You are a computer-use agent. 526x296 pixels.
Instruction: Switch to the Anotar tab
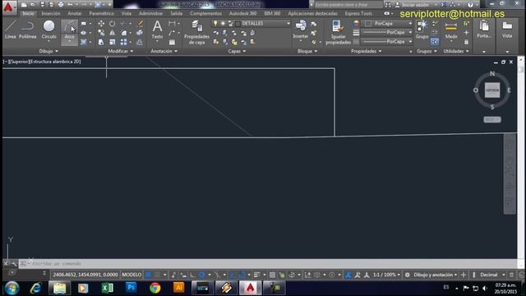(75, 13)
